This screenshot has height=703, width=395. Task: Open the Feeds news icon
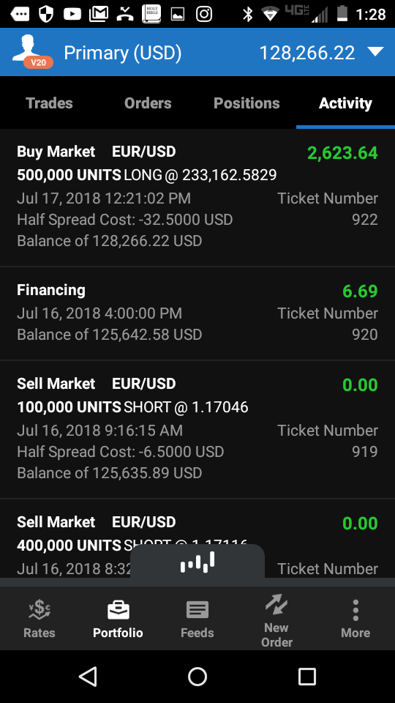click(x=197, y=610)
